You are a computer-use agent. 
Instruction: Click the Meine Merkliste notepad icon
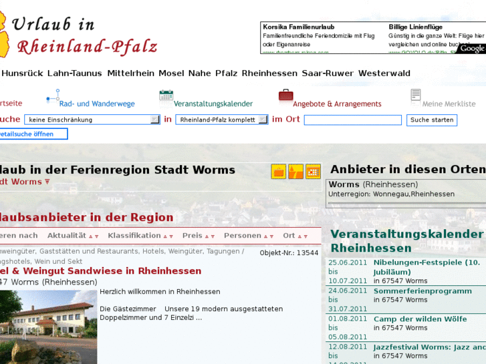click(x=416, y=96)
